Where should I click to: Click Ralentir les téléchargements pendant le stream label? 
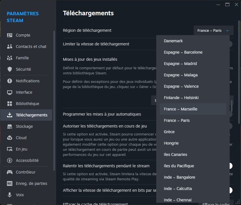click(x=106, y=166)
